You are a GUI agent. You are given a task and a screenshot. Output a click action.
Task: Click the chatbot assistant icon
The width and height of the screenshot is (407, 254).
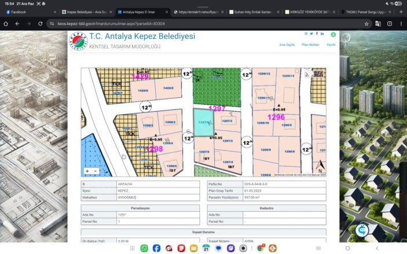click(x=362, y=230)
